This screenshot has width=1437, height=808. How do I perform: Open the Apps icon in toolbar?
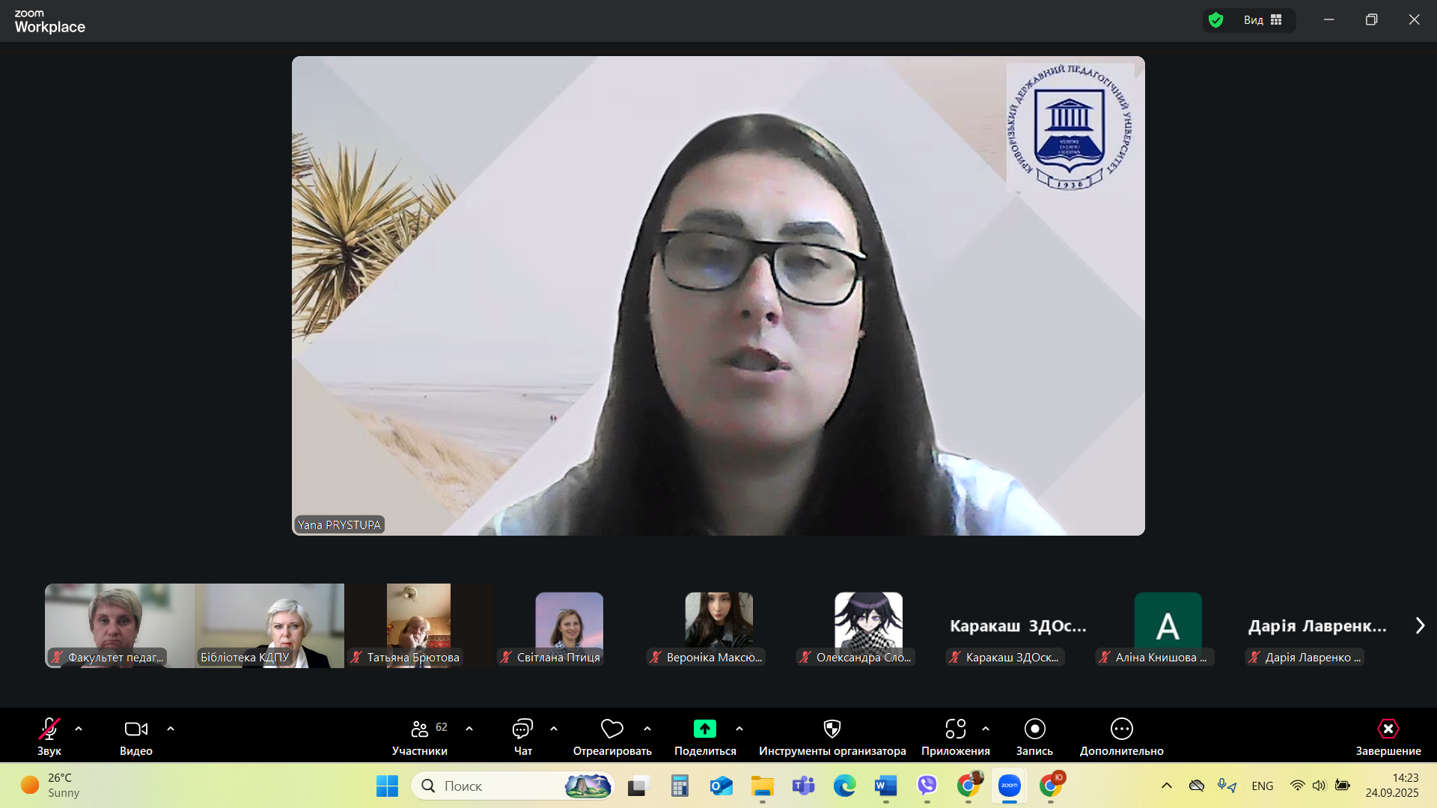pyautogui.click(x=955, y=729)
